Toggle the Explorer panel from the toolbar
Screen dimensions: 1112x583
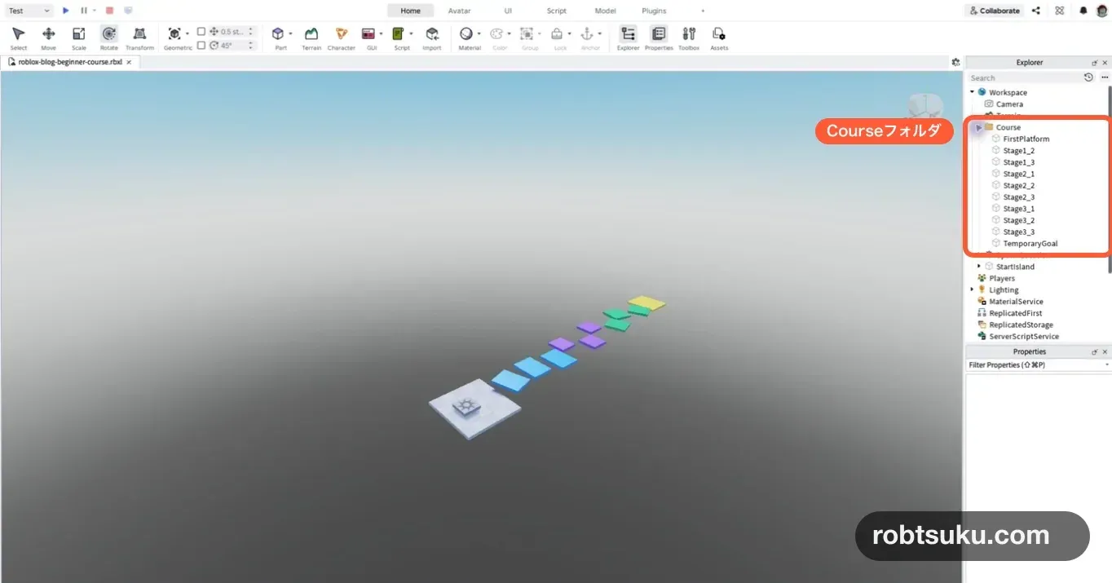coord(628,34)
